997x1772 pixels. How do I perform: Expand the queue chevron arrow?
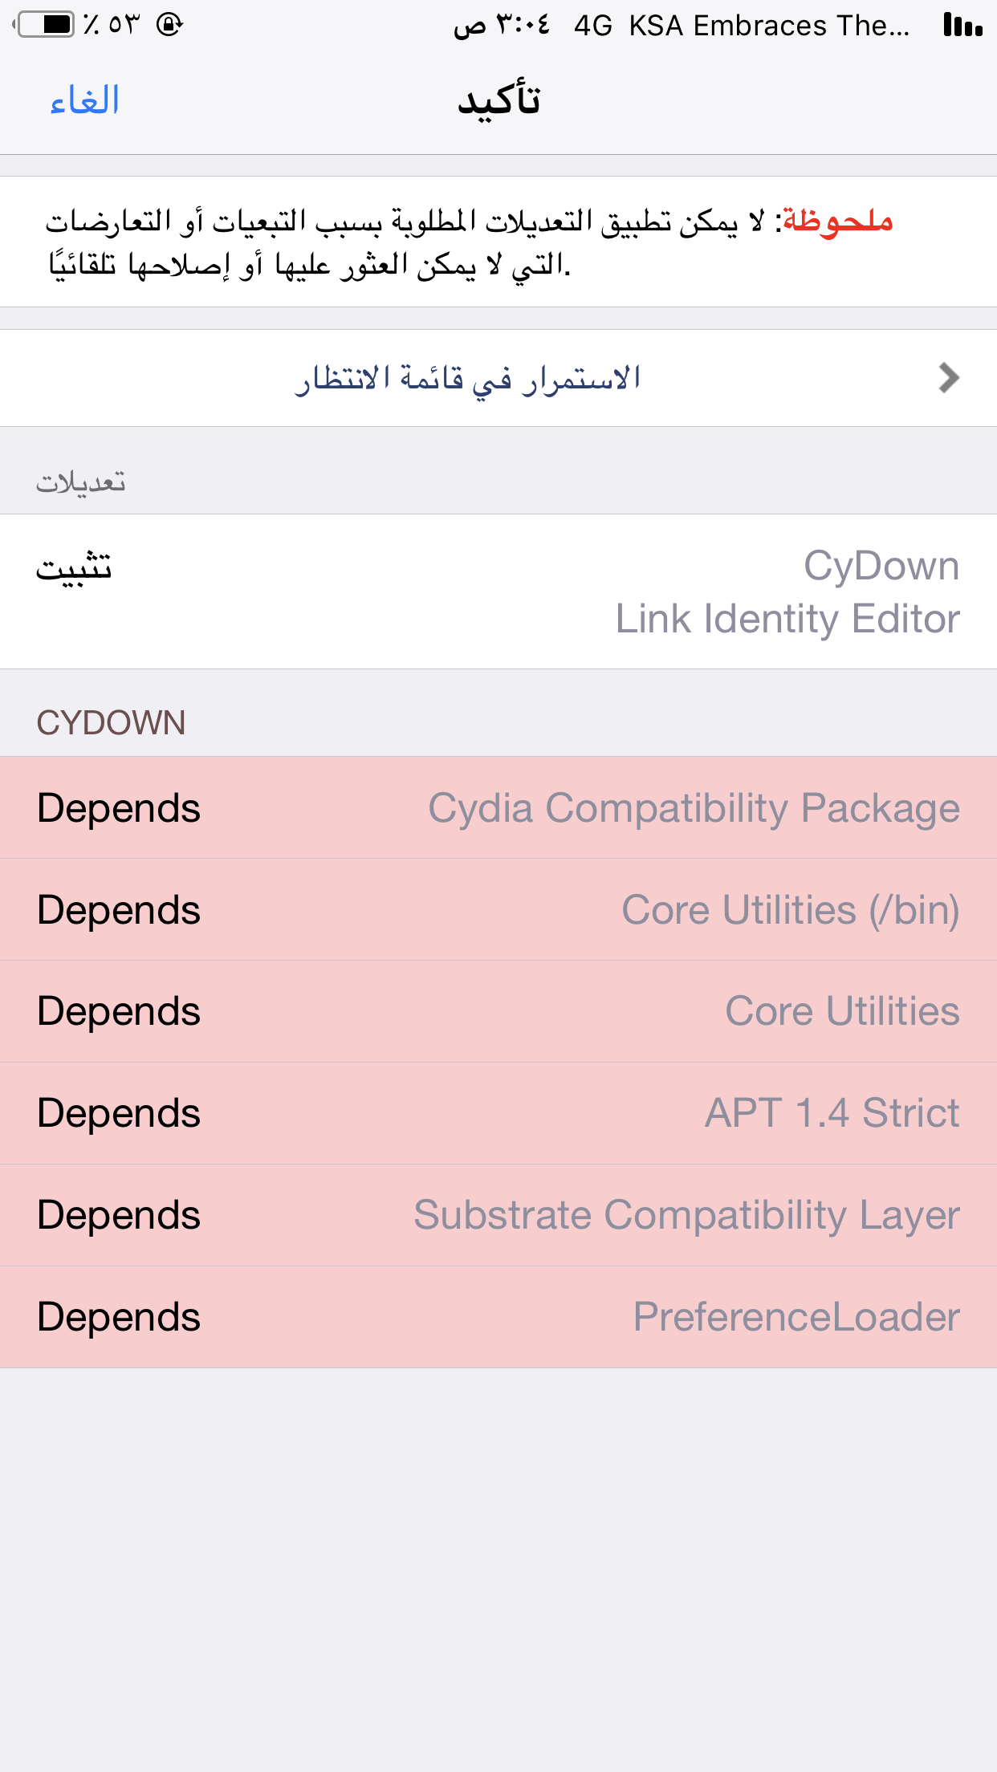coord(949,378)
